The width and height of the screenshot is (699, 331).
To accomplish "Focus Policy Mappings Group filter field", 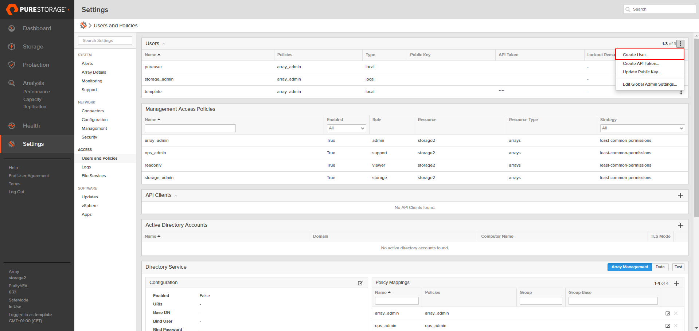I will click(541, 301).
